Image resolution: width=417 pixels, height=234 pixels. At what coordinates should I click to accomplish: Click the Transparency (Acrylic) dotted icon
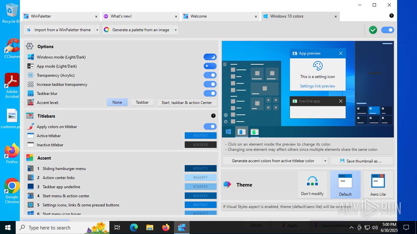point(31,75)
